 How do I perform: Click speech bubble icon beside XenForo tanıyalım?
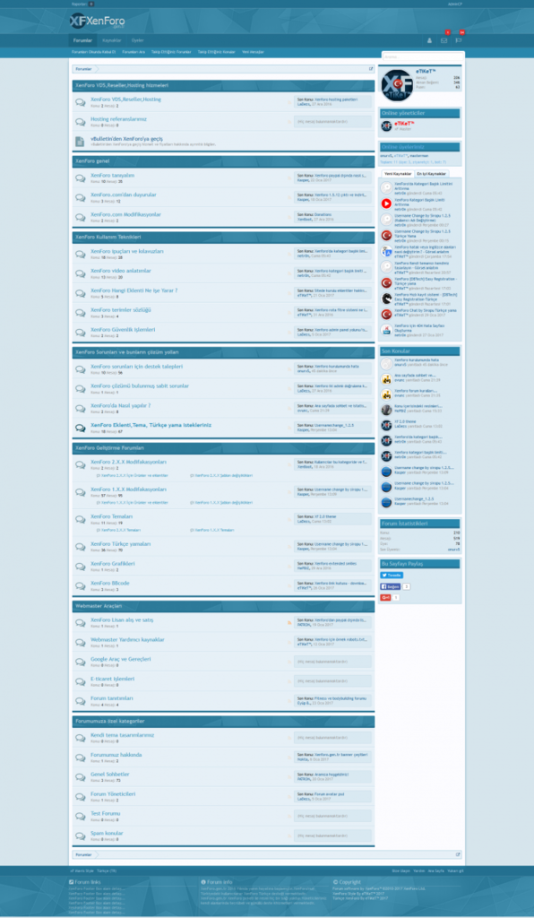[80, 178]
